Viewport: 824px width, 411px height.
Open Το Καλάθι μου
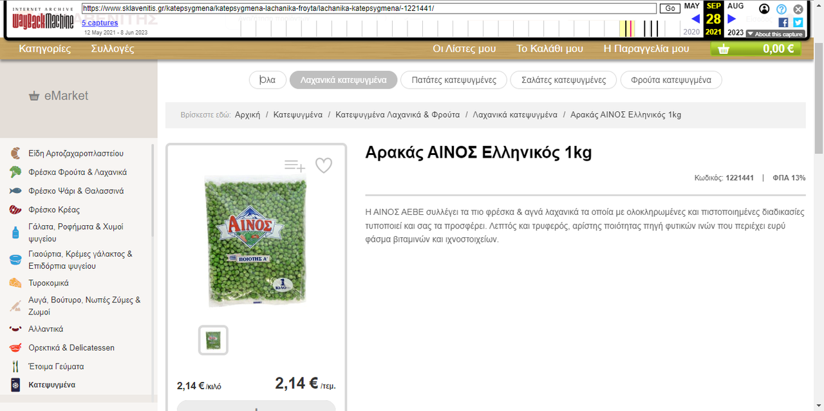click(550, 49)
